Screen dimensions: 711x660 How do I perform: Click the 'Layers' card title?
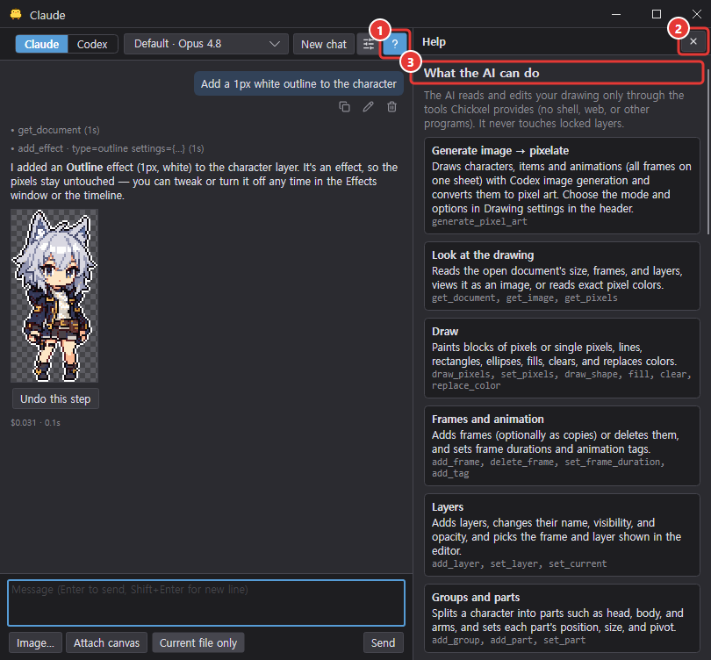click(448, 506)
